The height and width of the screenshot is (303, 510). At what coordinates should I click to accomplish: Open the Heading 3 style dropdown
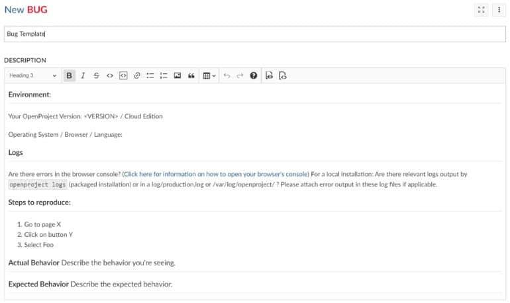pos(32,75)
